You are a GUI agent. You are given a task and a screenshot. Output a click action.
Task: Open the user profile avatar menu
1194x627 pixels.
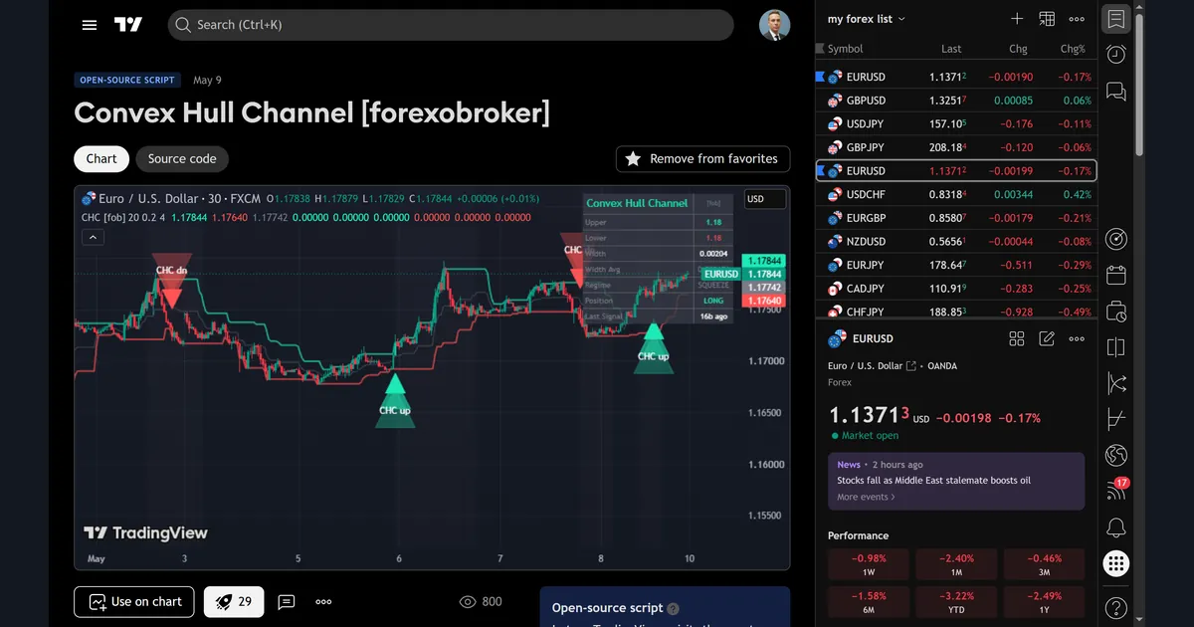click(x=774, y=25)
